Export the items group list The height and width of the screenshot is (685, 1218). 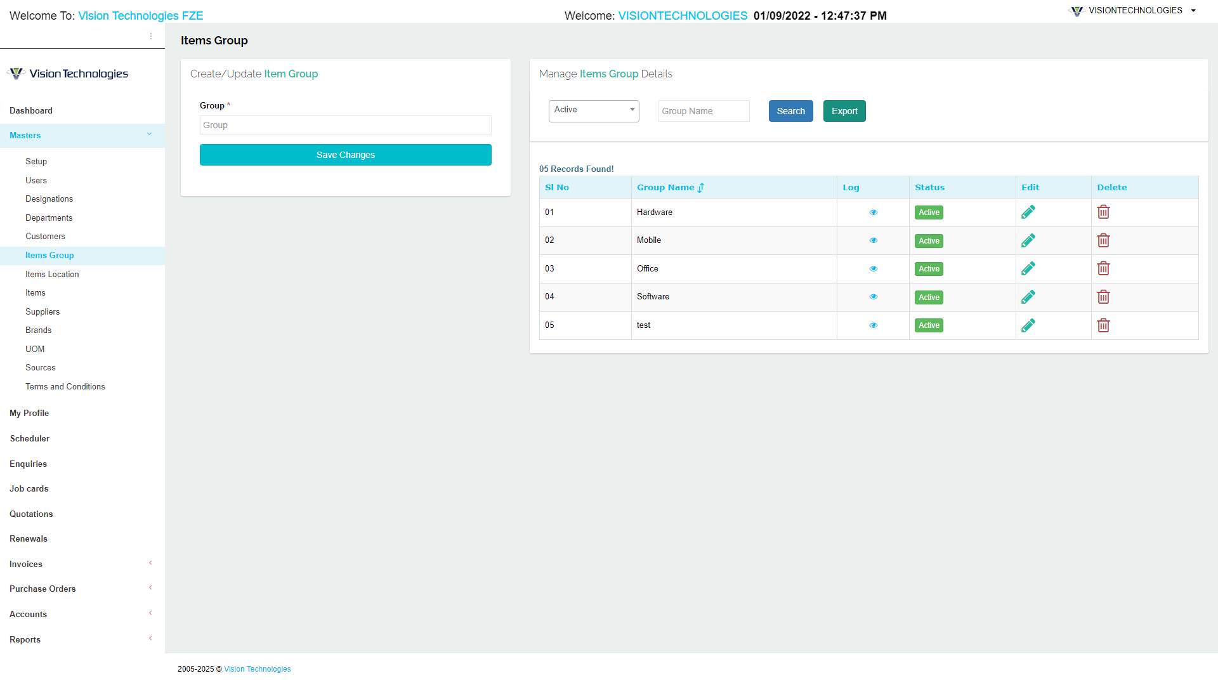click(844, 110)
